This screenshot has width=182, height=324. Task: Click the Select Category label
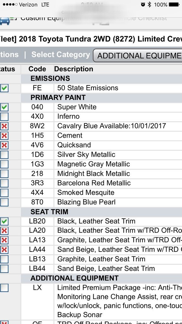(x=61, y=54)
